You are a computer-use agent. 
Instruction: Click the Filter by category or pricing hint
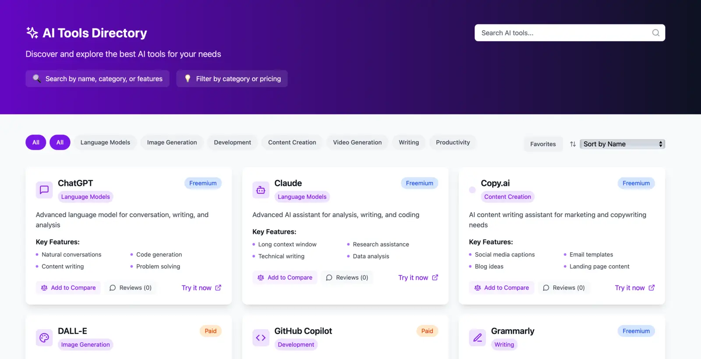(232, 79)
